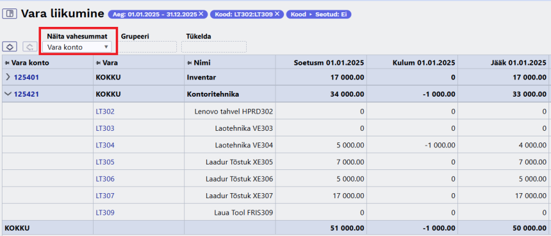551x236 pixels.
Task: Click the diamond expand/collapse subtotals icon
Action: coord(10,46)
